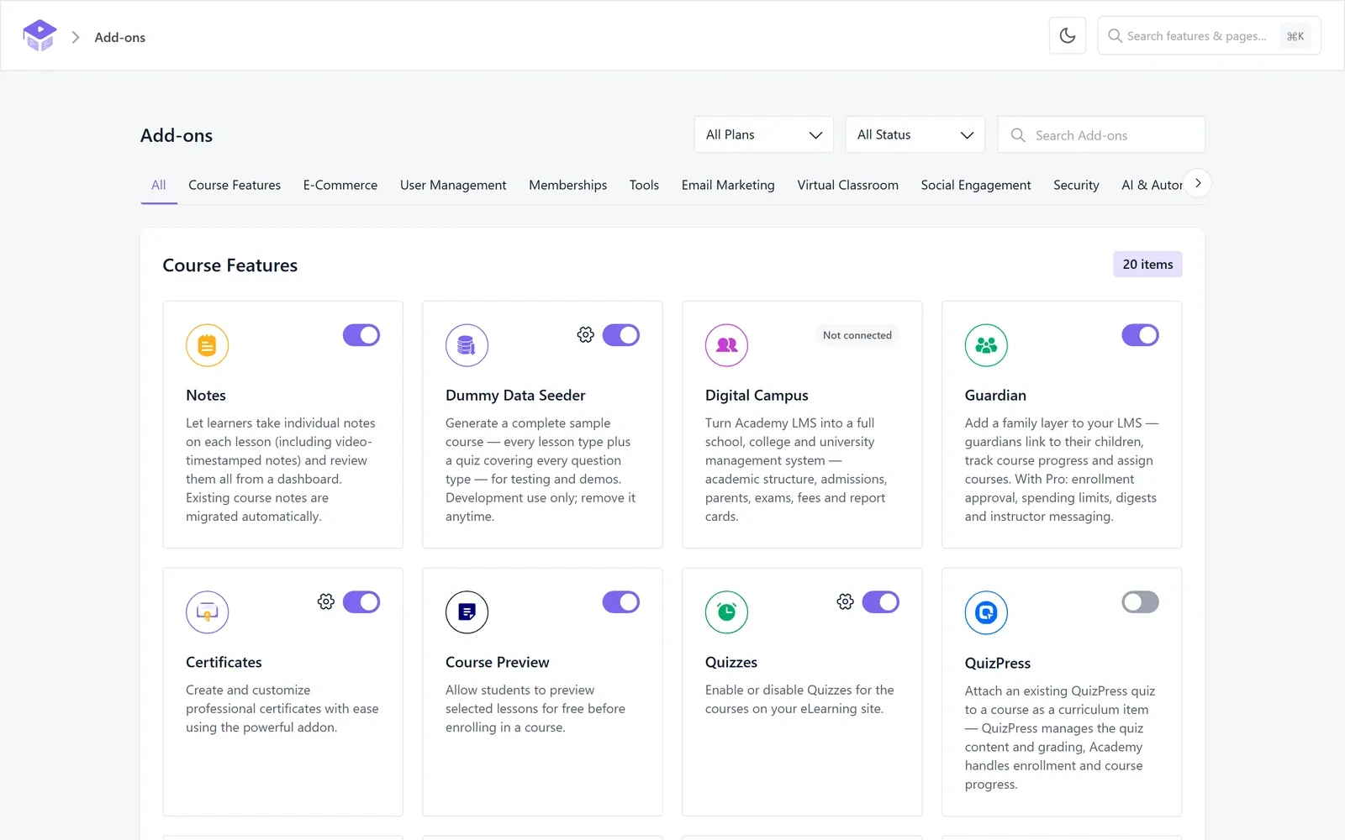Open the Social Engagement tab

pos(976,185)
